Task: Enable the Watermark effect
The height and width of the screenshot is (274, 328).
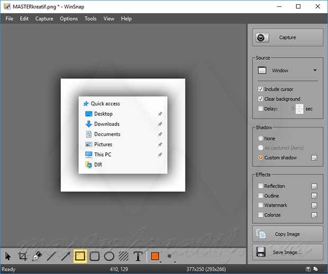Action: pyautogui.click(x=260, y=205)
